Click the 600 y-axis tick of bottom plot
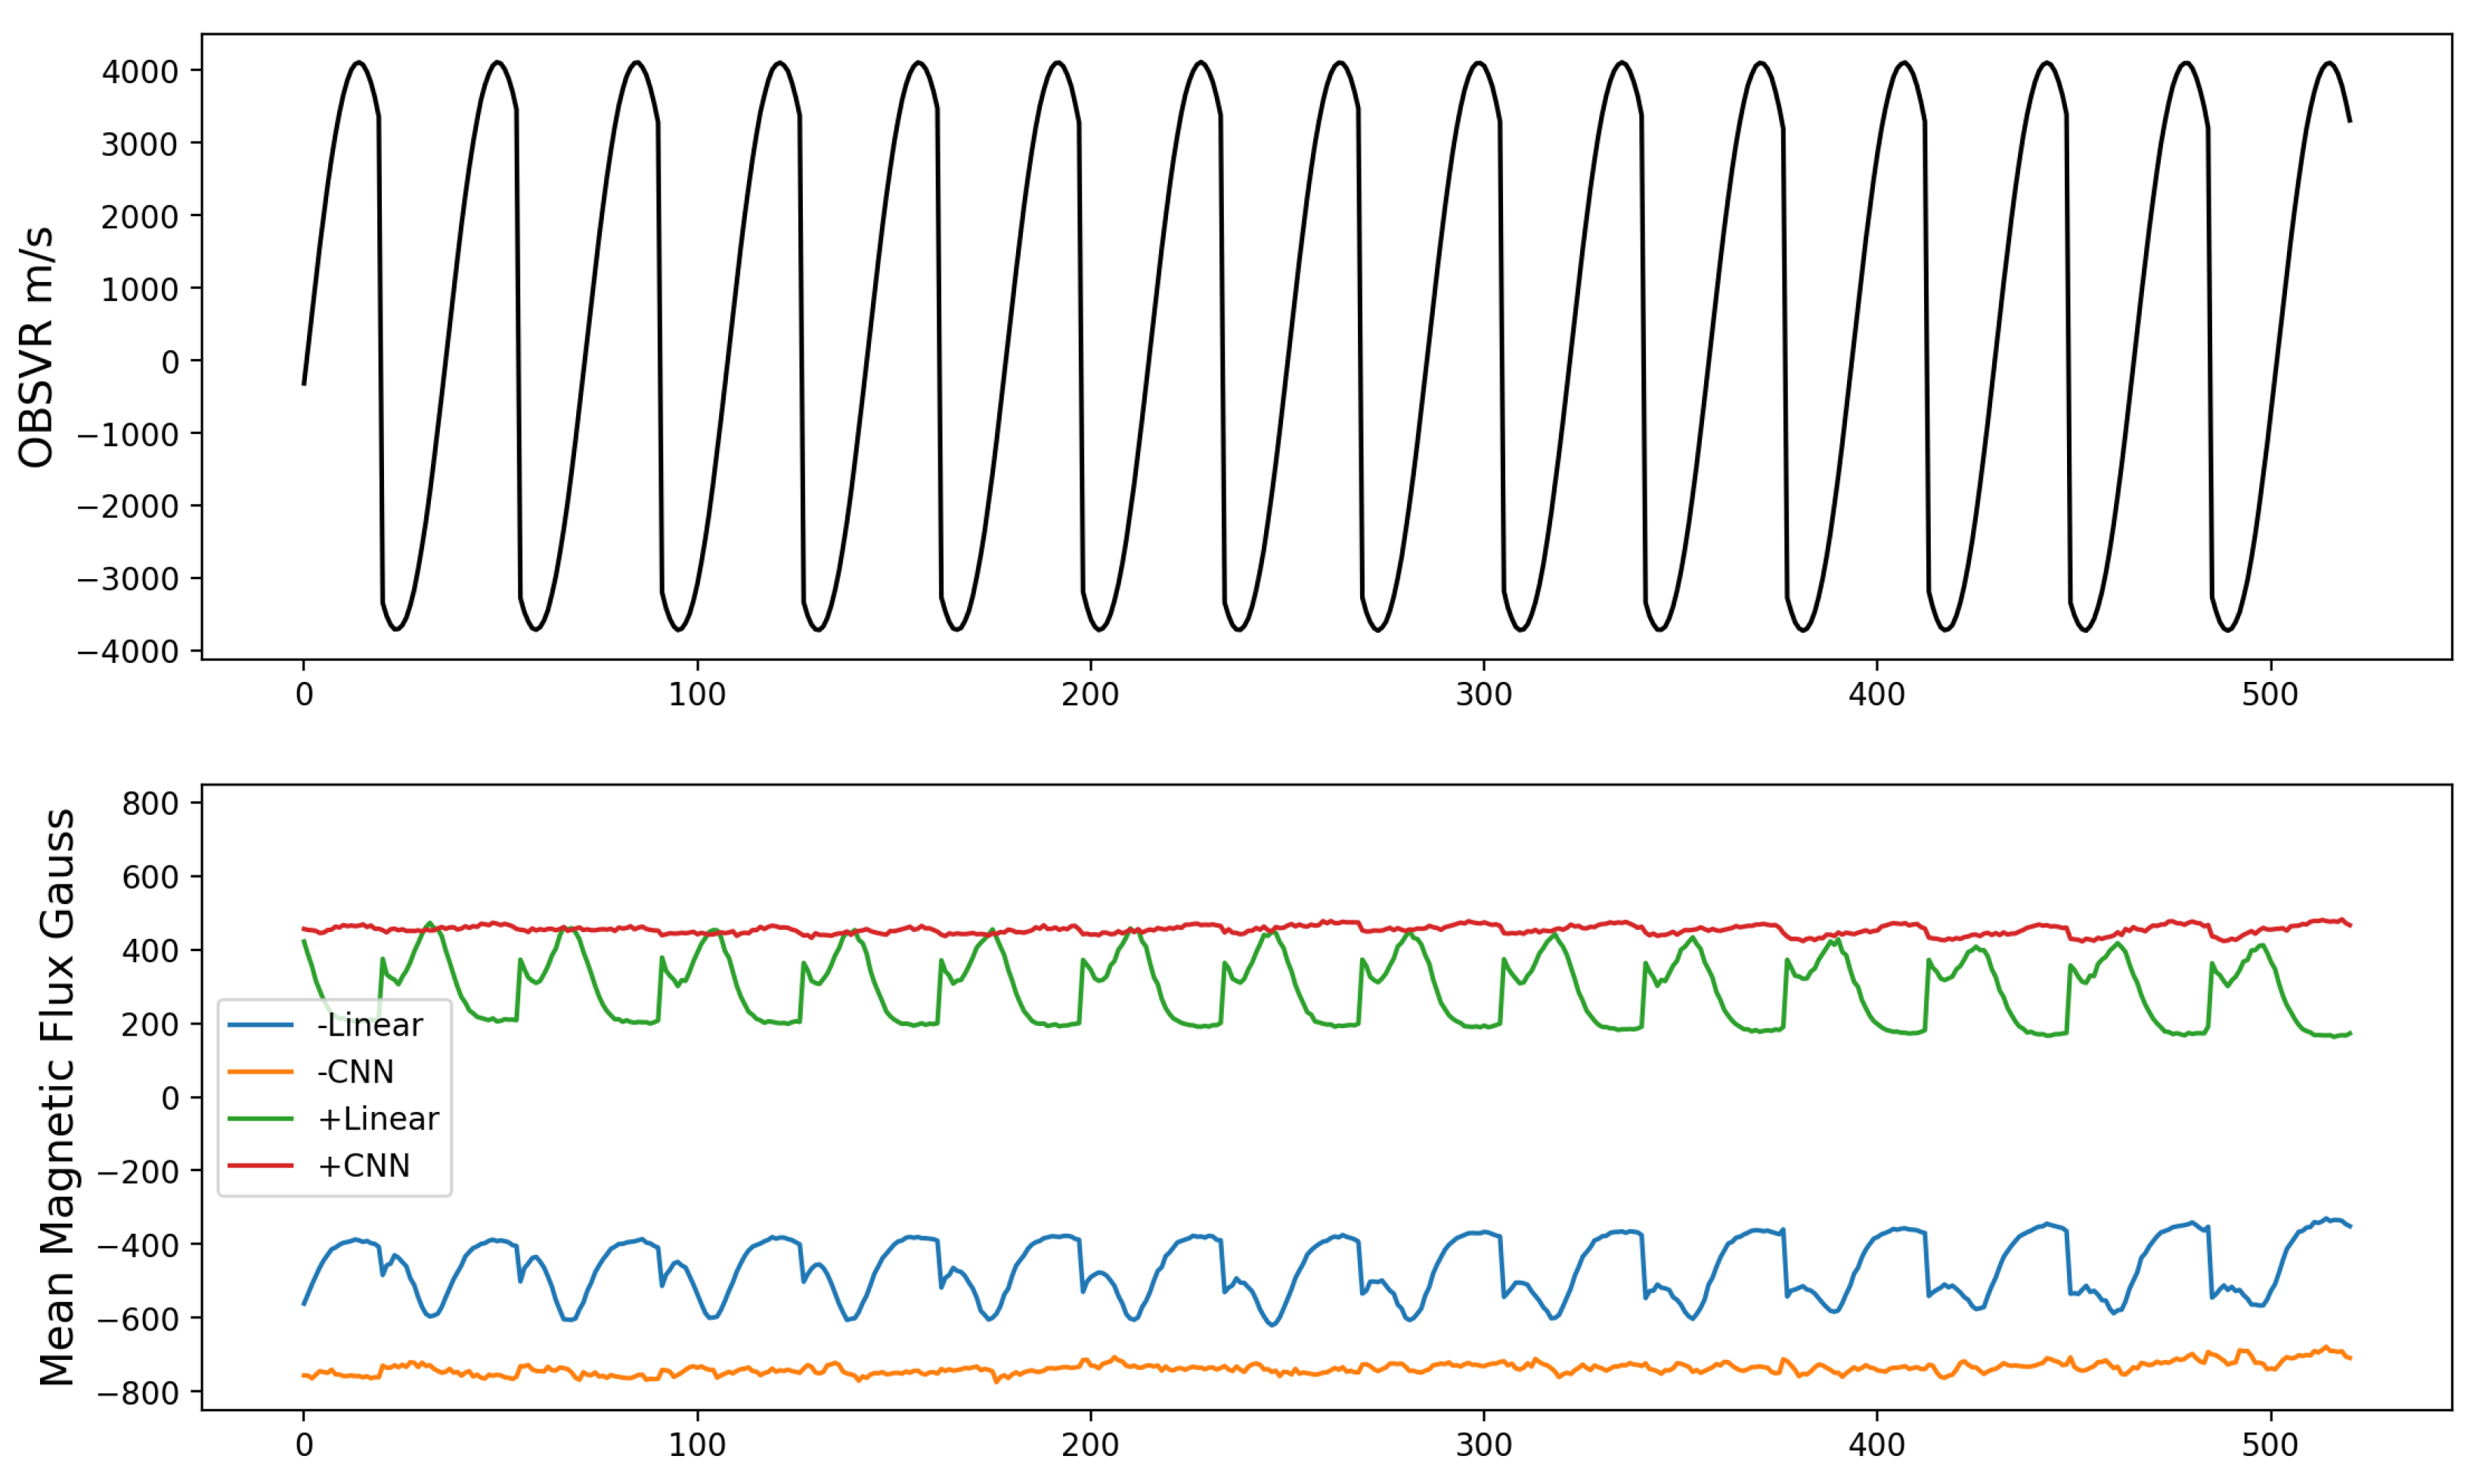The height and width of the screenshot is (1484, 2473). [150, 877]
